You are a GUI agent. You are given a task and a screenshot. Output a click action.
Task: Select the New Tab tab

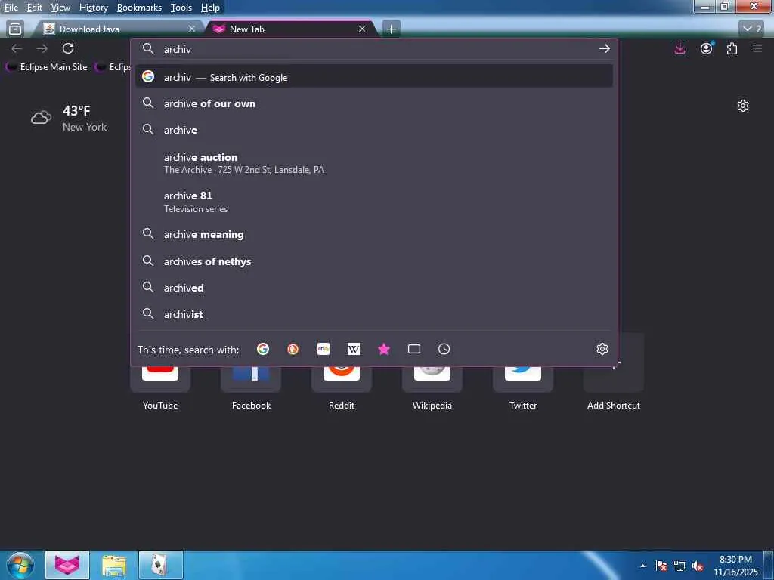[290, 29]
